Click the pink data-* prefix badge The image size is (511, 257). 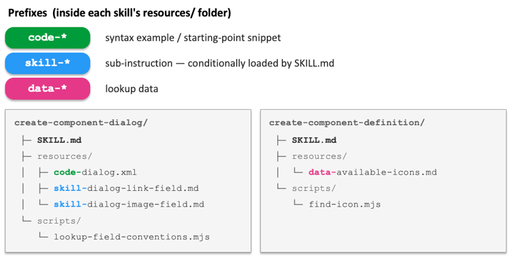click(x=48, y=89)
